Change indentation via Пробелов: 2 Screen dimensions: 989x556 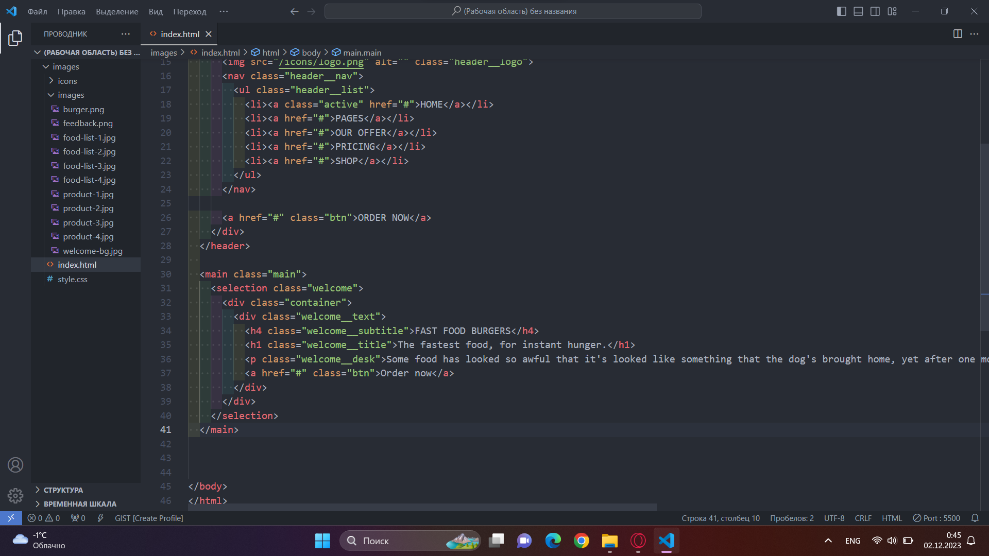[x=792, y=518]
